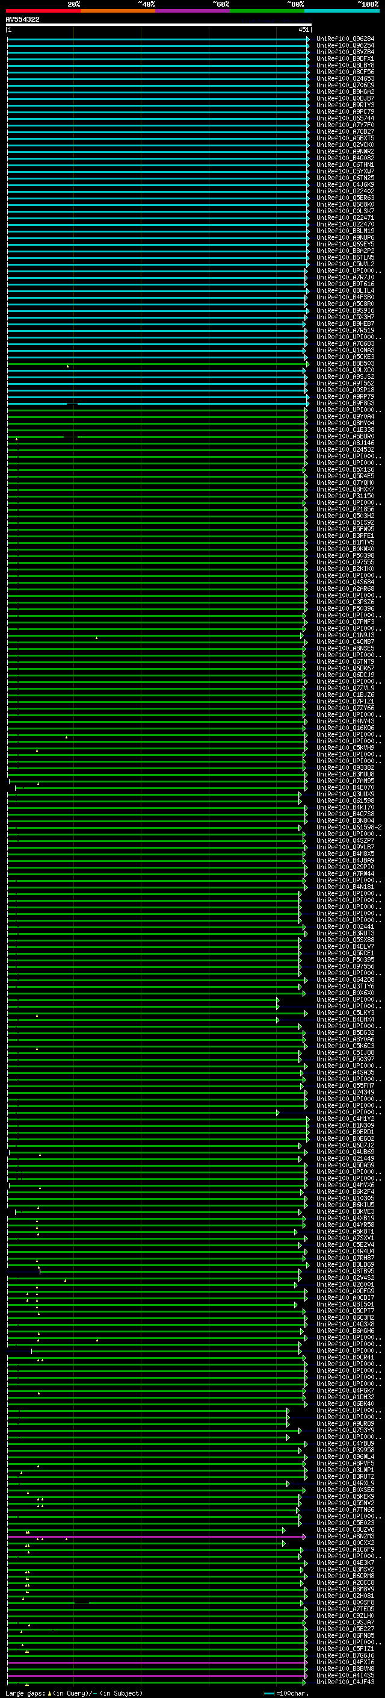Image resolution: width=385 pixels, height=1698 pixels.
Task: Select the UniRef100_B9F8G3 label
Action: click(x=345, y=404)
